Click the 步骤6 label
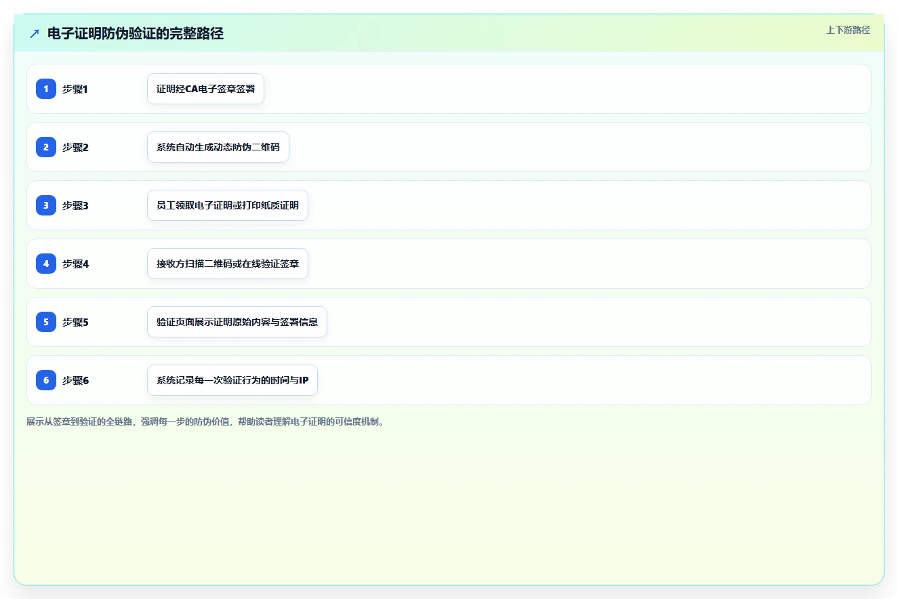This screenshot has height=599, width=898. [x=75, y=380]
